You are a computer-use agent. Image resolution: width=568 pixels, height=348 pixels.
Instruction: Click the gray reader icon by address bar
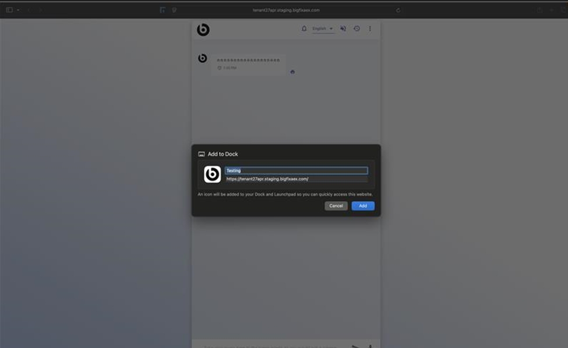click(x=174, y=10)
